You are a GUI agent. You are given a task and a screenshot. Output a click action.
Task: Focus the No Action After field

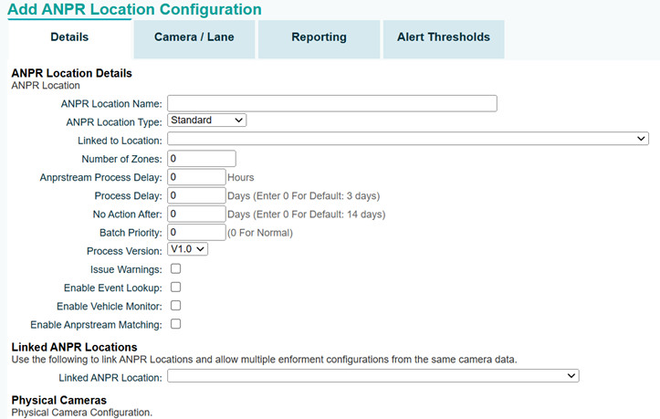click(x=196, y=214)
